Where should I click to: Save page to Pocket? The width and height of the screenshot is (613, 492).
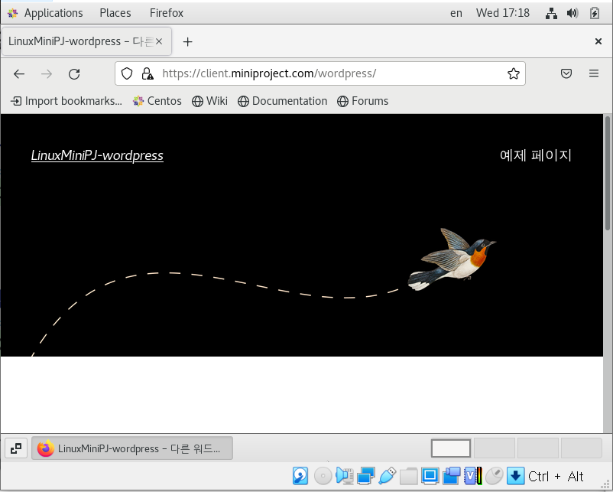click(x=566, y=73)
